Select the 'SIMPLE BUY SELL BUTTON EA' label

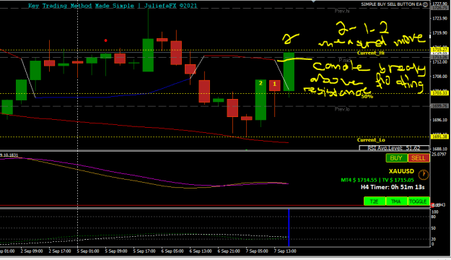[x=391, y=4]
